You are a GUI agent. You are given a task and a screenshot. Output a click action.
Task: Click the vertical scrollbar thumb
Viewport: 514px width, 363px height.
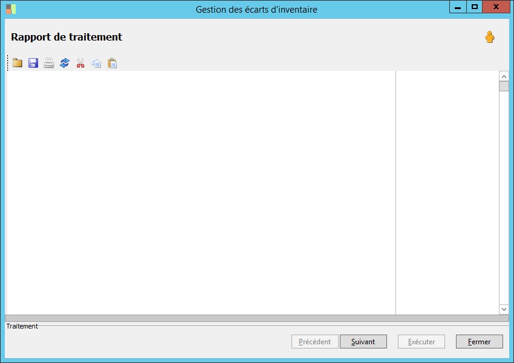tap(504, 87)
